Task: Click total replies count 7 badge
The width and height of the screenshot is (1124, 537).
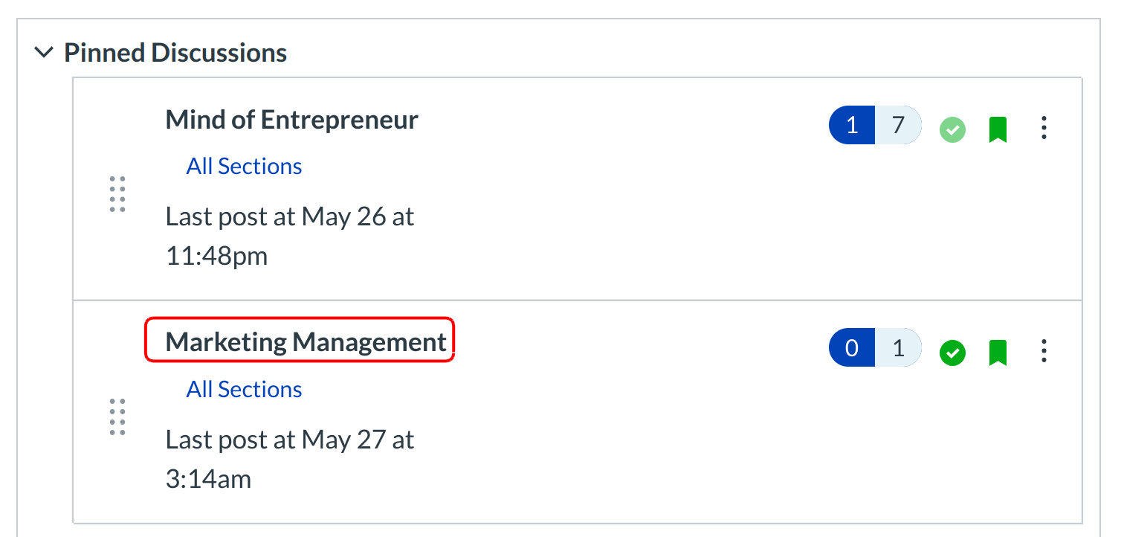Action: point(898,125)
